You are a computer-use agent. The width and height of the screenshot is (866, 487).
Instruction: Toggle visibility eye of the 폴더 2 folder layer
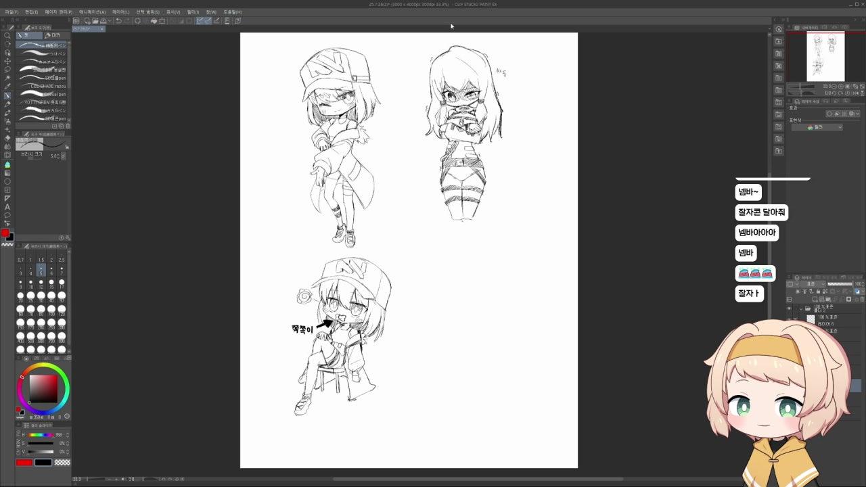[x=789, y=308]
